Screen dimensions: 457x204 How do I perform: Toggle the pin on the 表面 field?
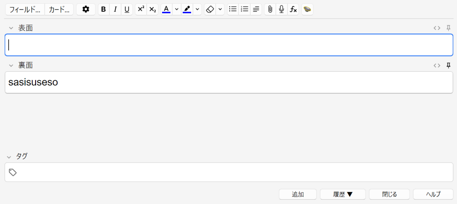(x=449, y=28)
